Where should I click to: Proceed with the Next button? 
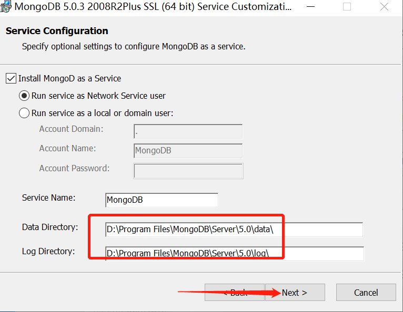(x=295, y=292)
